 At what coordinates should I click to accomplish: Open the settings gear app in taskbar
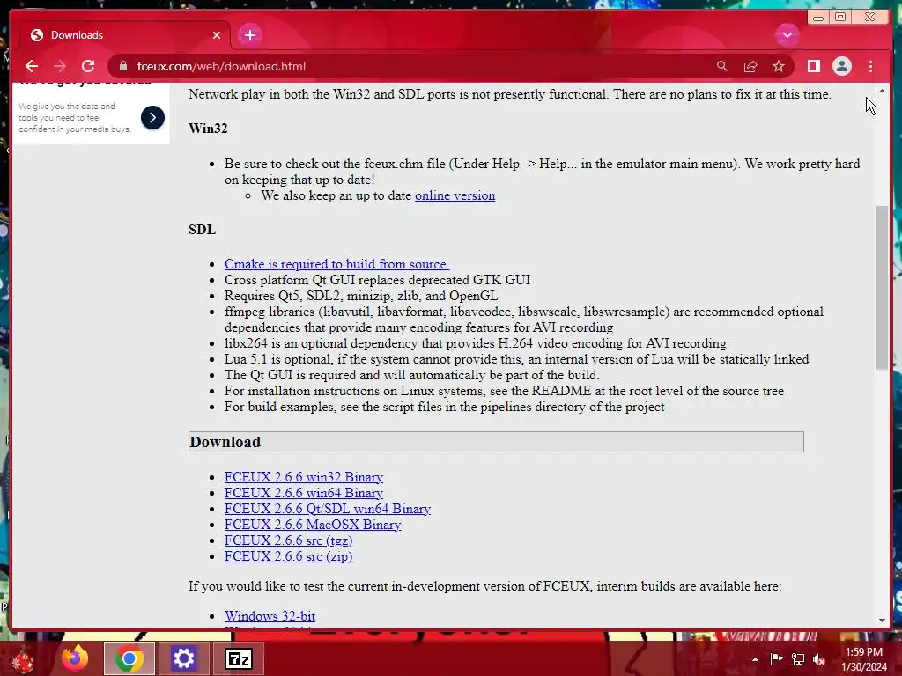tap(183, 658)
